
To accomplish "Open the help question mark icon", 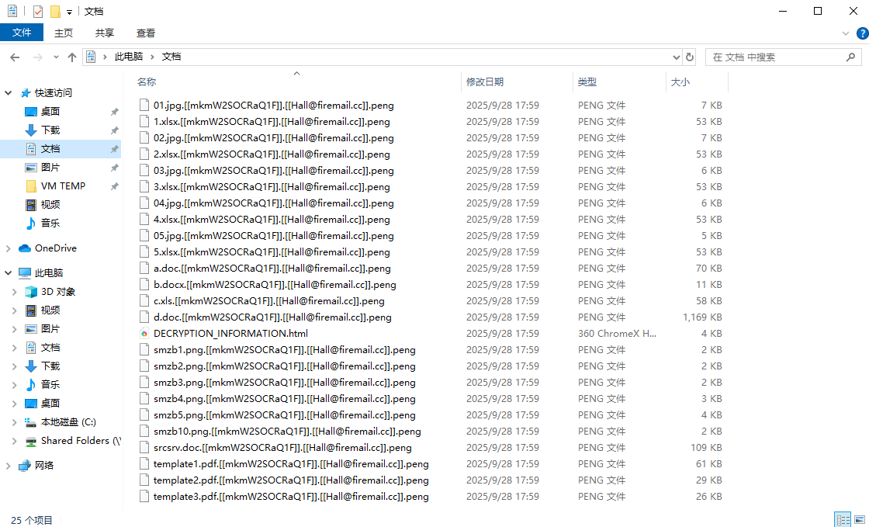I will 861,33.
